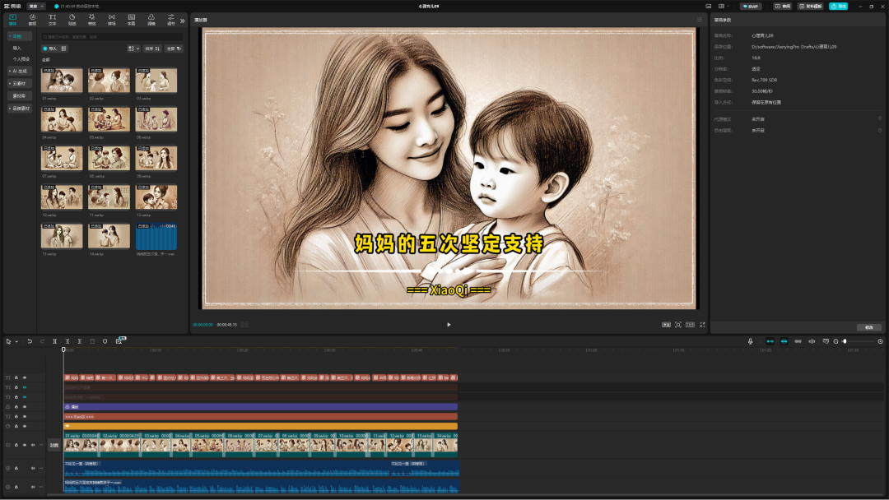Image resolution: width=889 pixels, height=500 pixels.
Task: Select the blue wav audio file thumbnail
Action: [156, 236]
